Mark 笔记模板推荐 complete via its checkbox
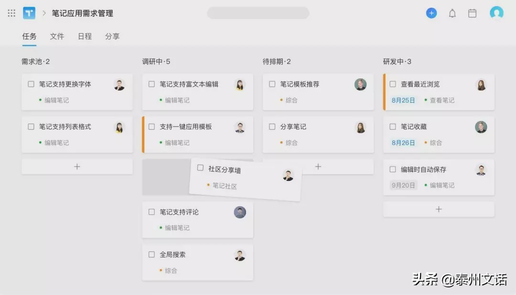This screenshot has width=516, height=295. 272,84
